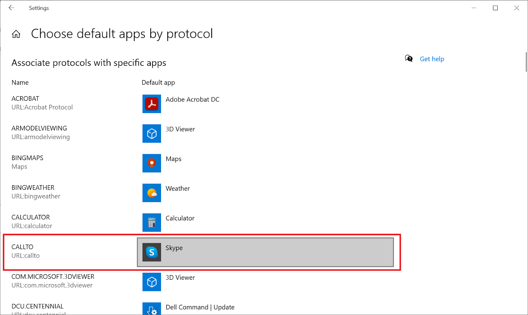This screenshot has width=528, height=315.
Task: Click 3D Viewer icon for ARMODELVIEWING protocol
Action: (x=152, y=133)
